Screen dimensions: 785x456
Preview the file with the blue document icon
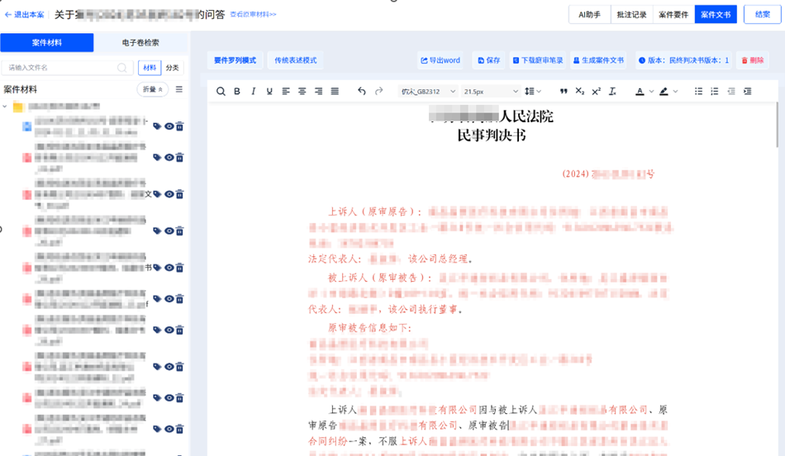click(x=169, y=126)
